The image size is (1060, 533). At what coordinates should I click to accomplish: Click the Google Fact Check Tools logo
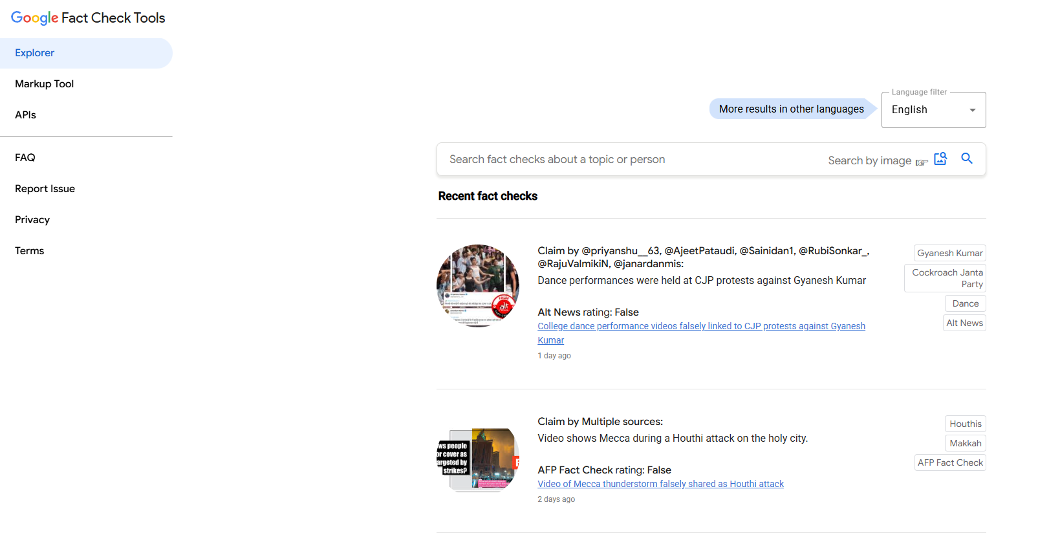click(x=88, y=18)
